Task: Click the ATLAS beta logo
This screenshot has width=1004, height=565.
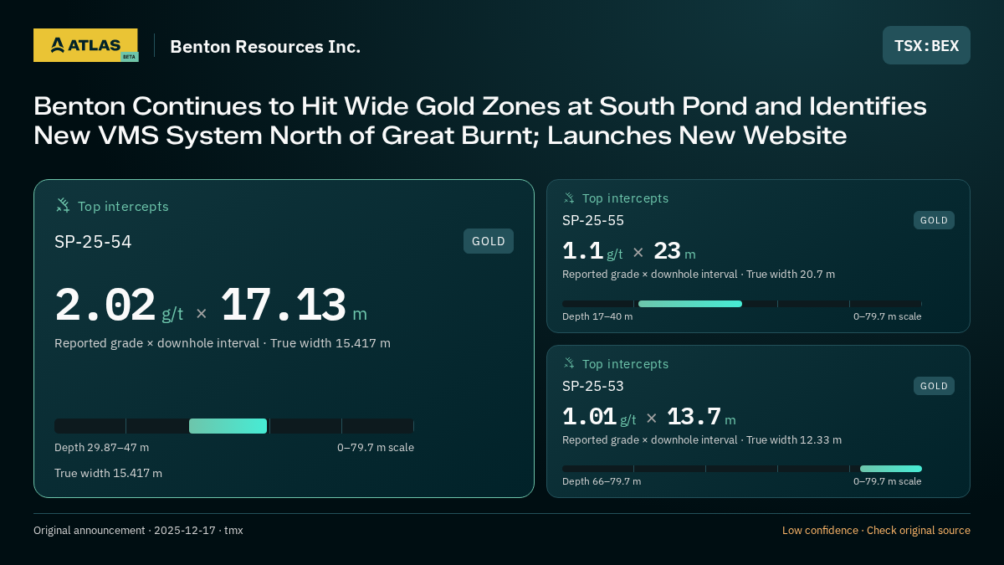Action: [85, 45]
